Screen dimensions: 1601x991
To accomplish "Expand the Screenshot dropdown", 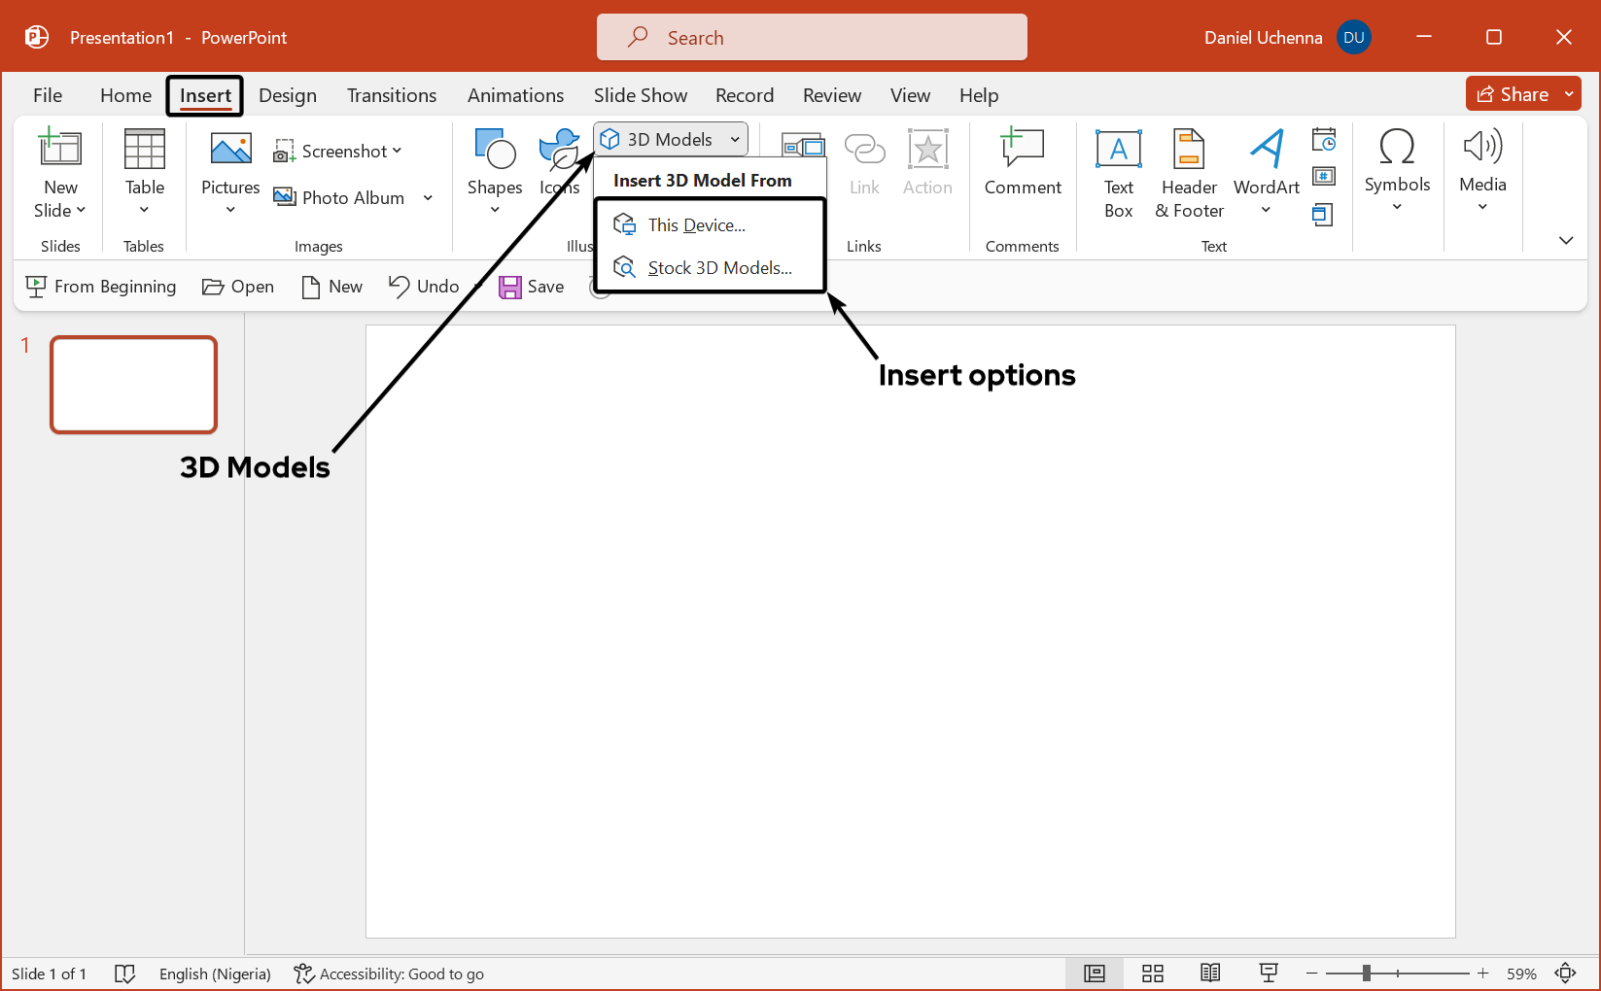I will click(x=397, y=152).
